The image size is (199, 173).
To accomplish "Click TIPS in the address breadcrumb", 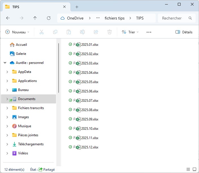I will coord(140,18).
